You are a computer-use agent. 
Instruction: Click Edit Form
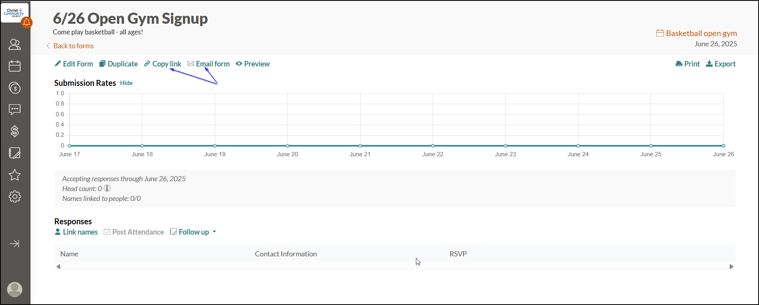click(x=74, y=64)
